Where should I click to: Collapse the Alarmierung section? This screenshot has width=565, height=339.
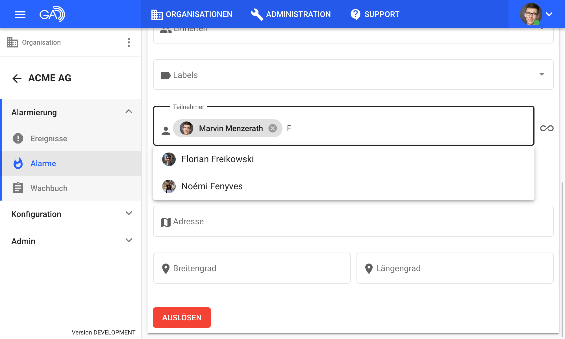(129, 112)
